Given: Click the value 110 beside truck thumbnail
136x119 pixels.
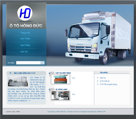Looking at the screenshot, I should [x=73, y=94].
